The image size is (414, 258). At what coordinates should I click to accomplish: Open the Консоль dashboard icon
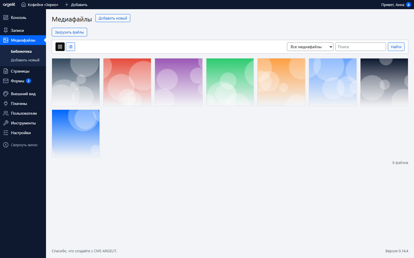click(6, 17)
